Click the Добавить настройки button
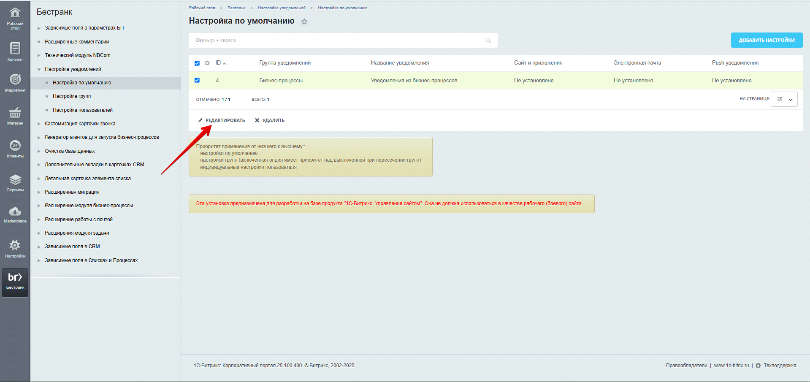Screen dimensions: 810x382 tap(767, 40)
